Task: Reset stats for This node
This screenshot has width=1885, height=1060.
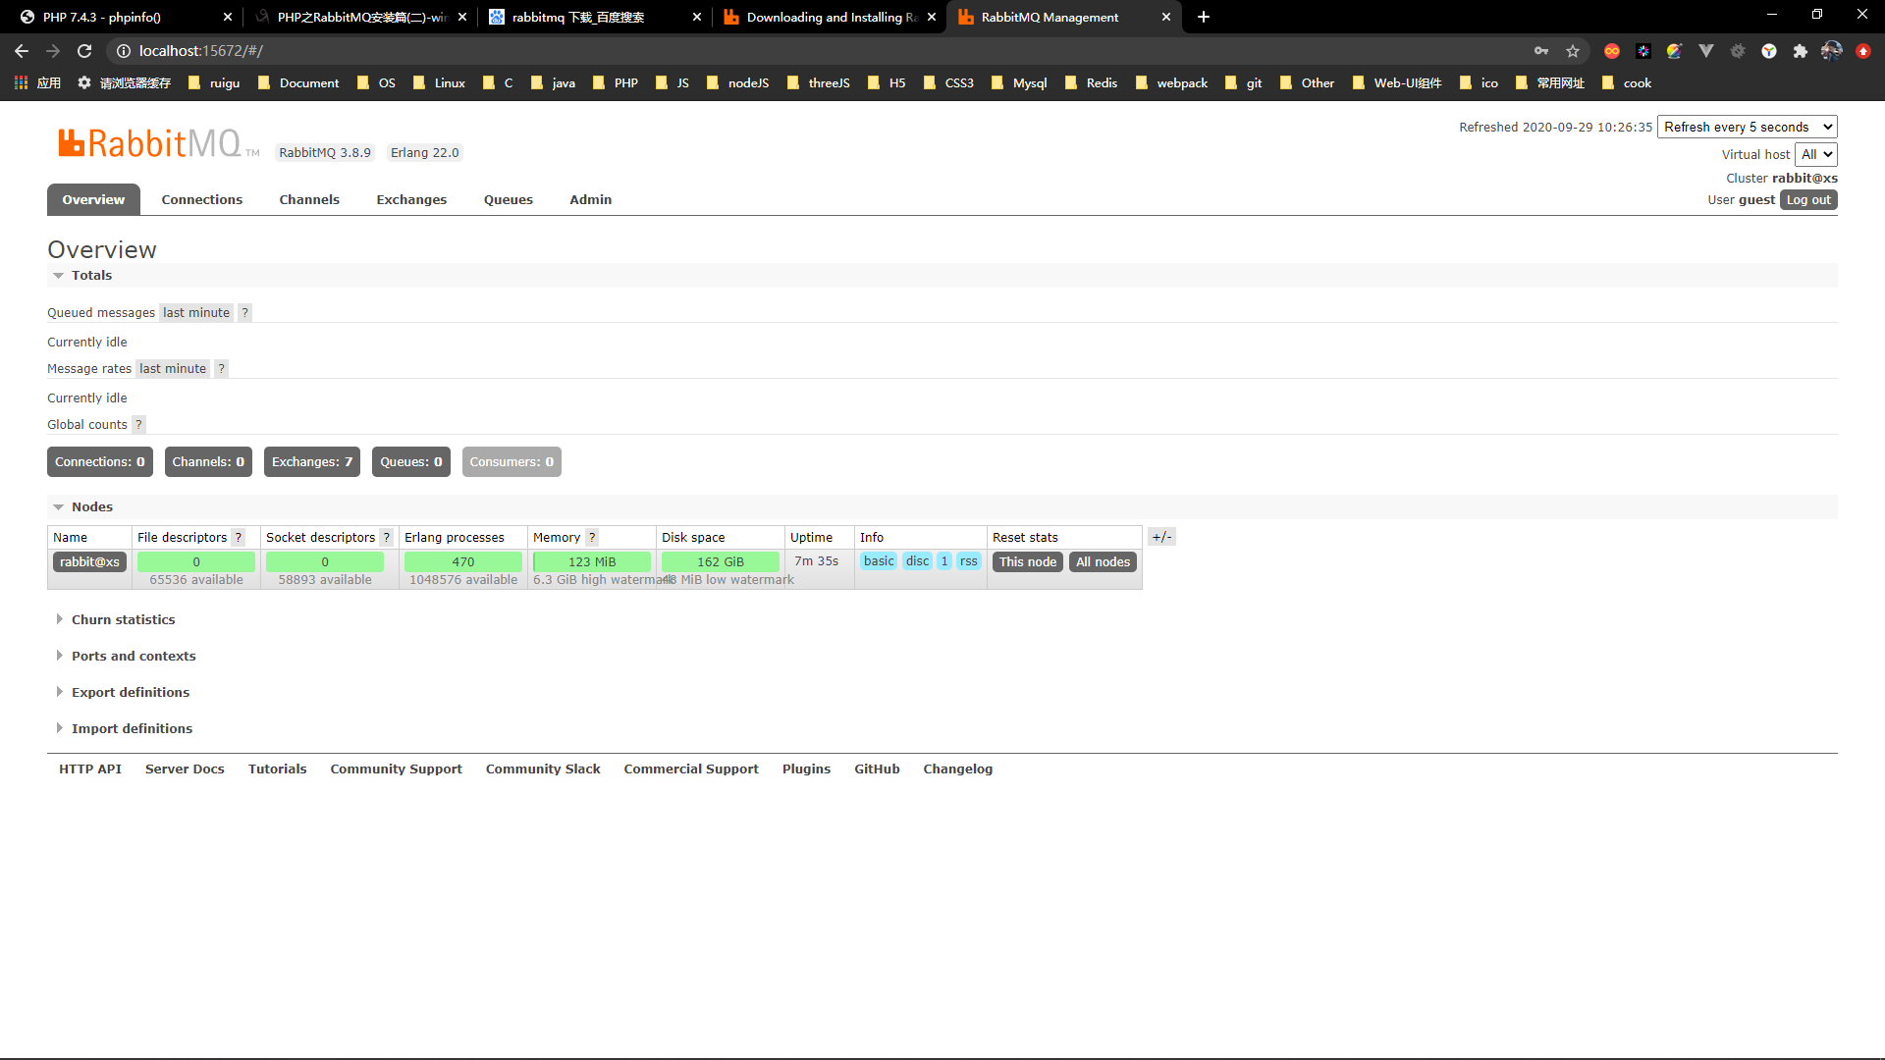Action: (1028, 562)
